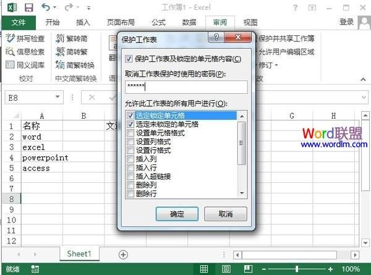Open 简繁转换 conversion options
The height and width of the screenshot is (275, 371).
click(75, 65)
